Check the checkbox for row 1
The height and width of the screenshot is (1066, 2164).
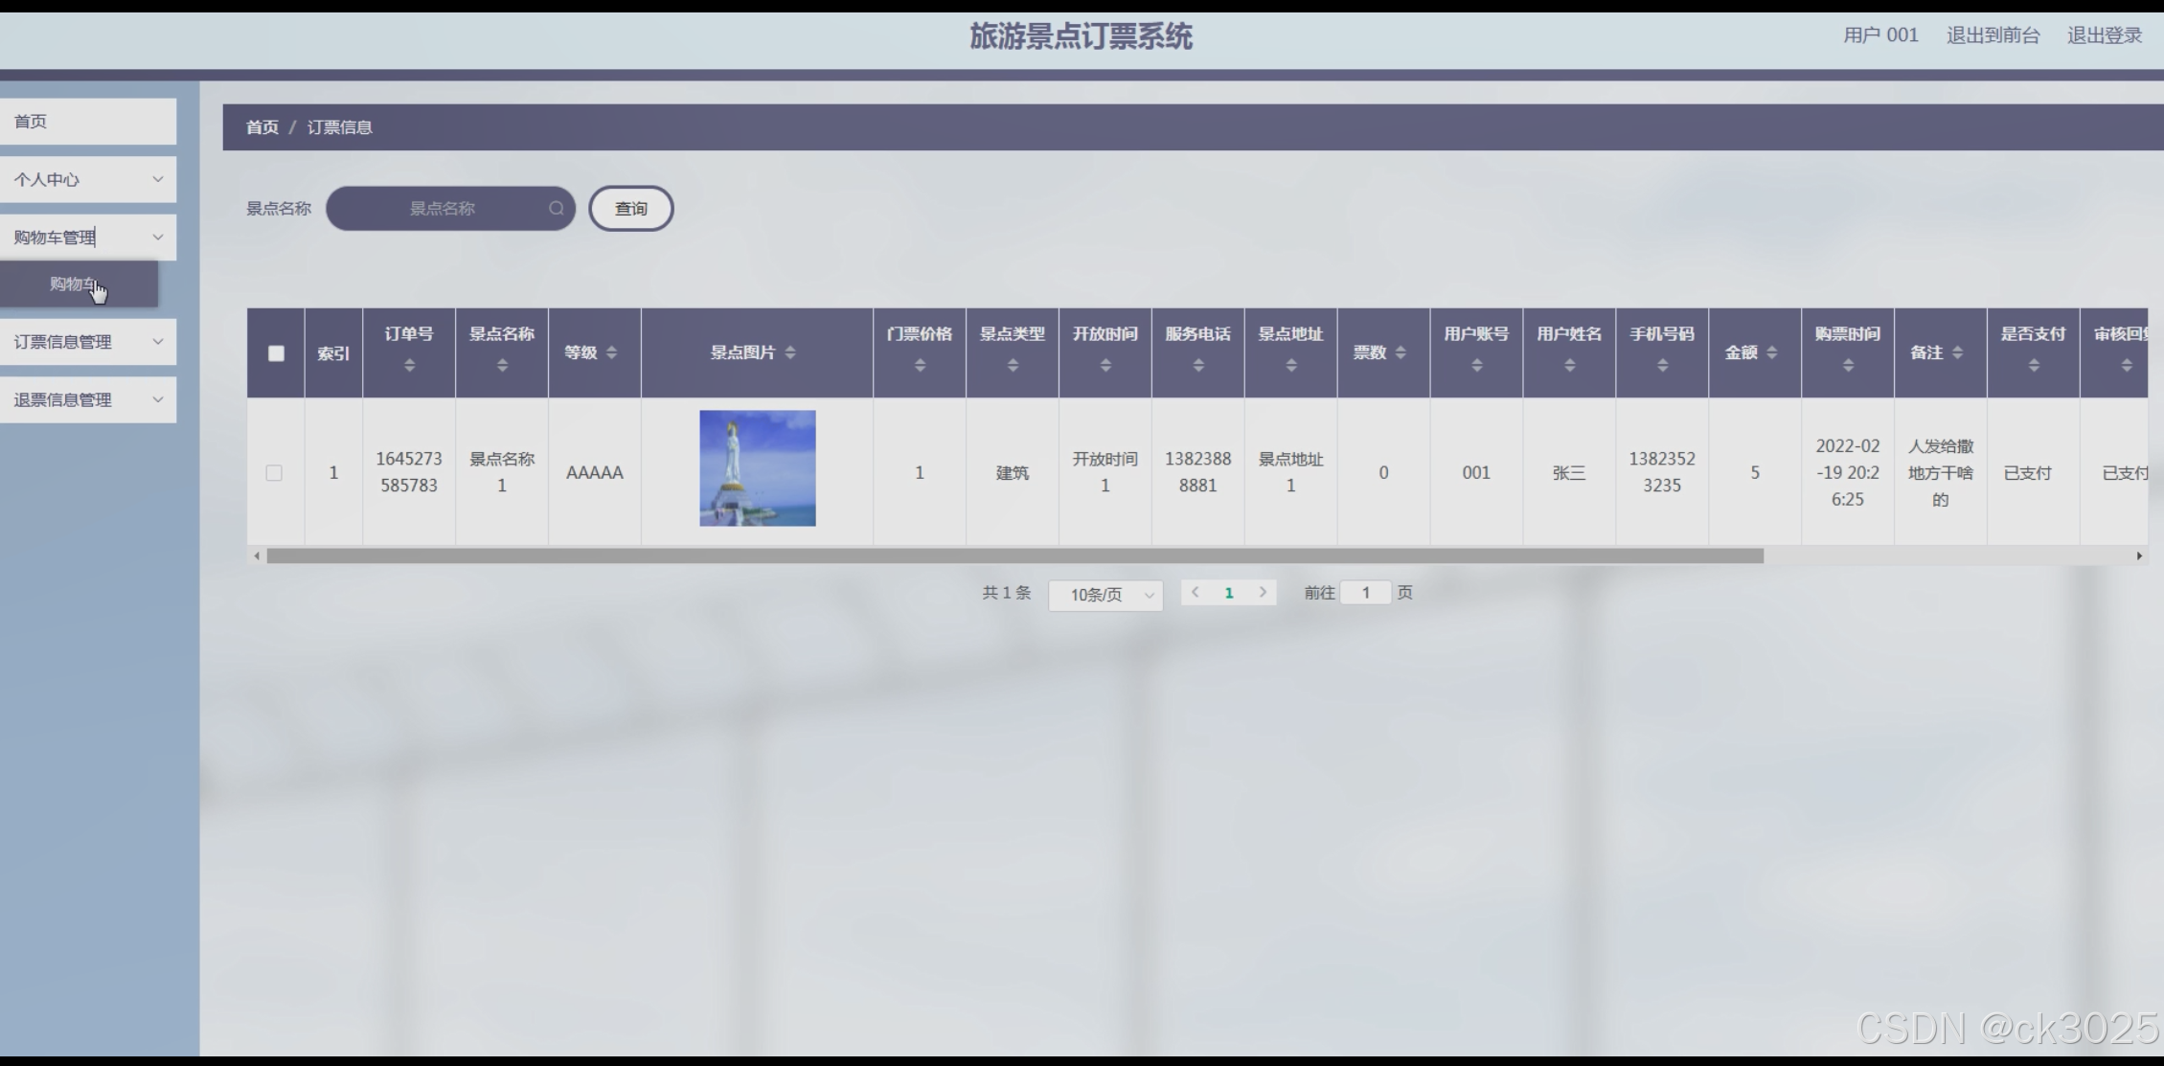(274, 473)
